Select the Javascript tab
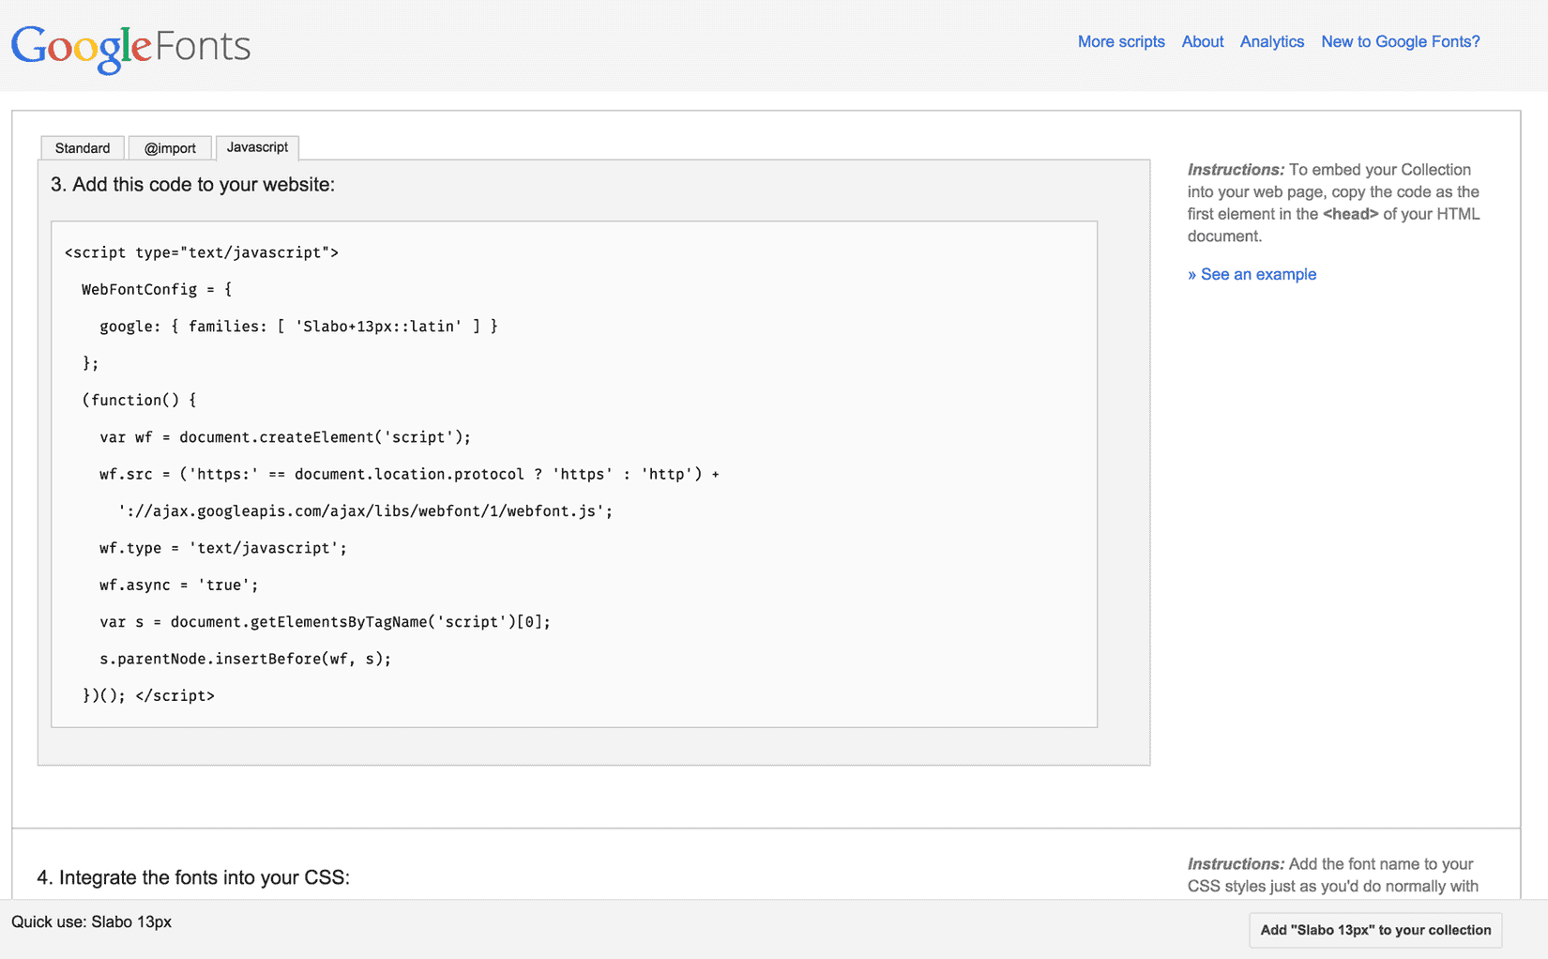Screen dimensions: 1548x959 coord(257,147)
